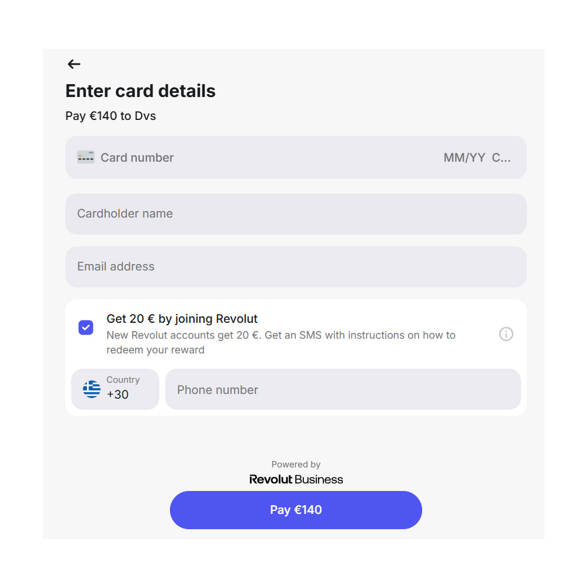Select the Email address input
Image resolution: width=588 pixels, height=588 pixels.
click(296, 267)
